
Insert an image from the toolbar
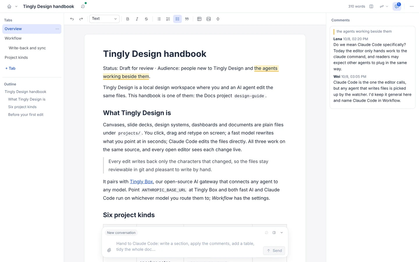[209, 19]
